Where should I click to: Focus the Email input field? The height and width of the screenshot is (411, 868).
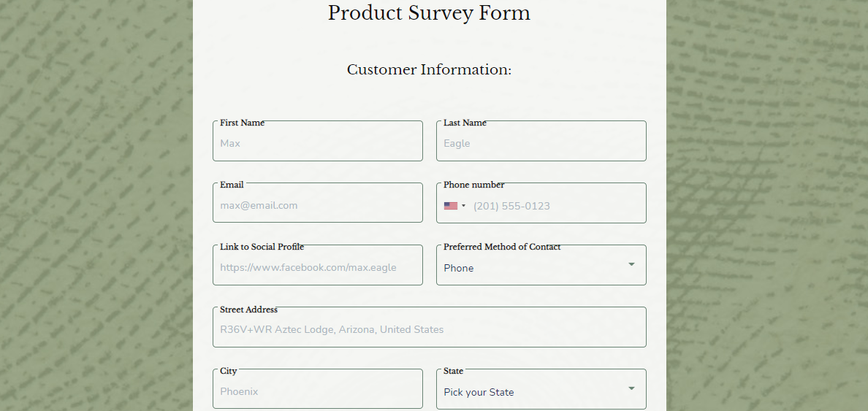pyautogui.click(x=317, y=203)
